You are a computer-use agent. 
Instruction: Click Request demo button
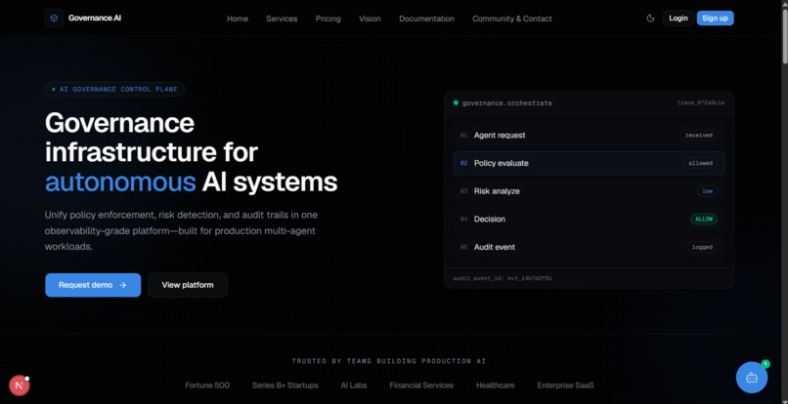[93, 285]
